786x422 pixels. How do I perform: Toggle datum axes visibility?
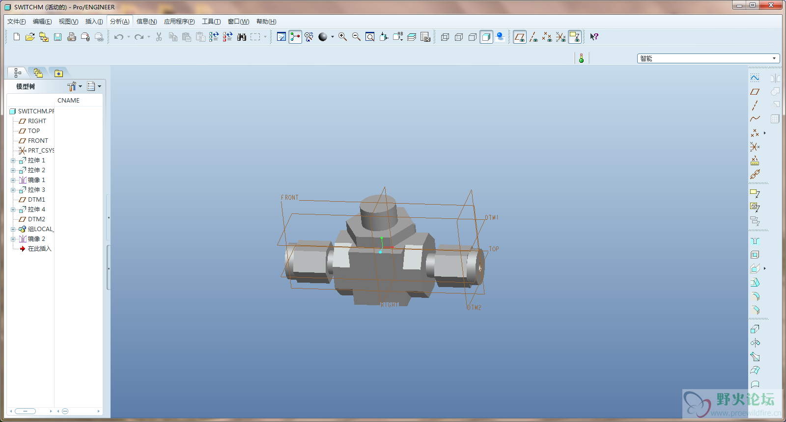pyautogui.click(x=533, y=37)
